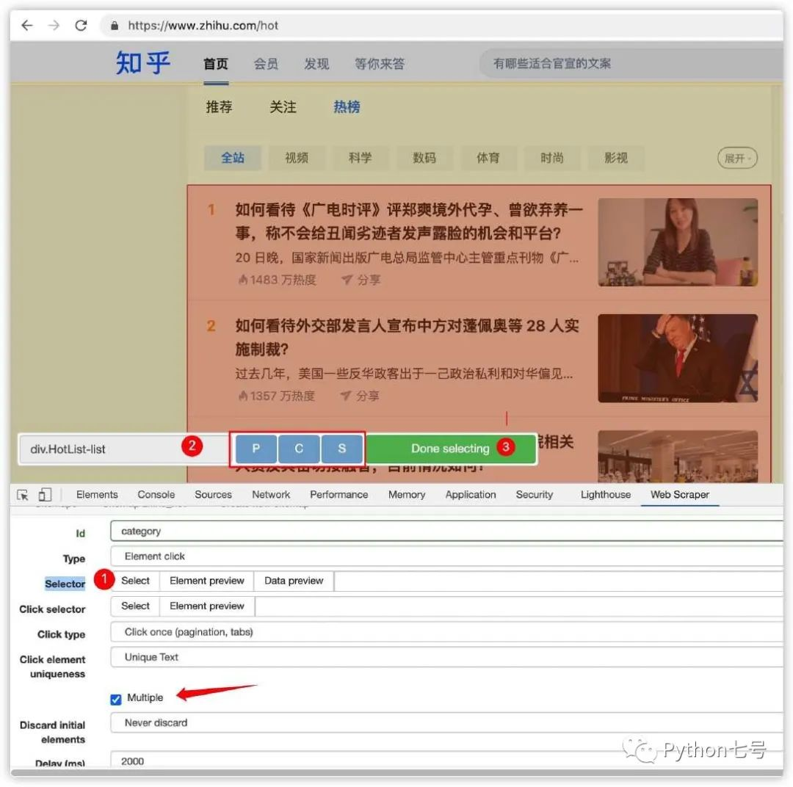Click the share icon on second hot item
Image resolution: width=793 pixels, height=787 pixels.
[346, 396]
